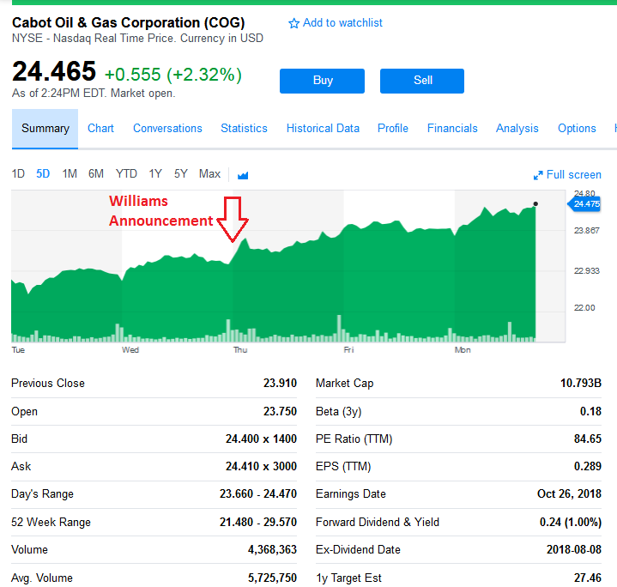The image size is (617, 587).
Task: Select the 1M chart range
Action: point(70,173)
